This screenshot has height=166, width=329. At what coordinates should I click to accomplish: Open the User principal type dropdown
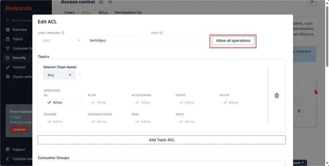[x=61, y=40]
